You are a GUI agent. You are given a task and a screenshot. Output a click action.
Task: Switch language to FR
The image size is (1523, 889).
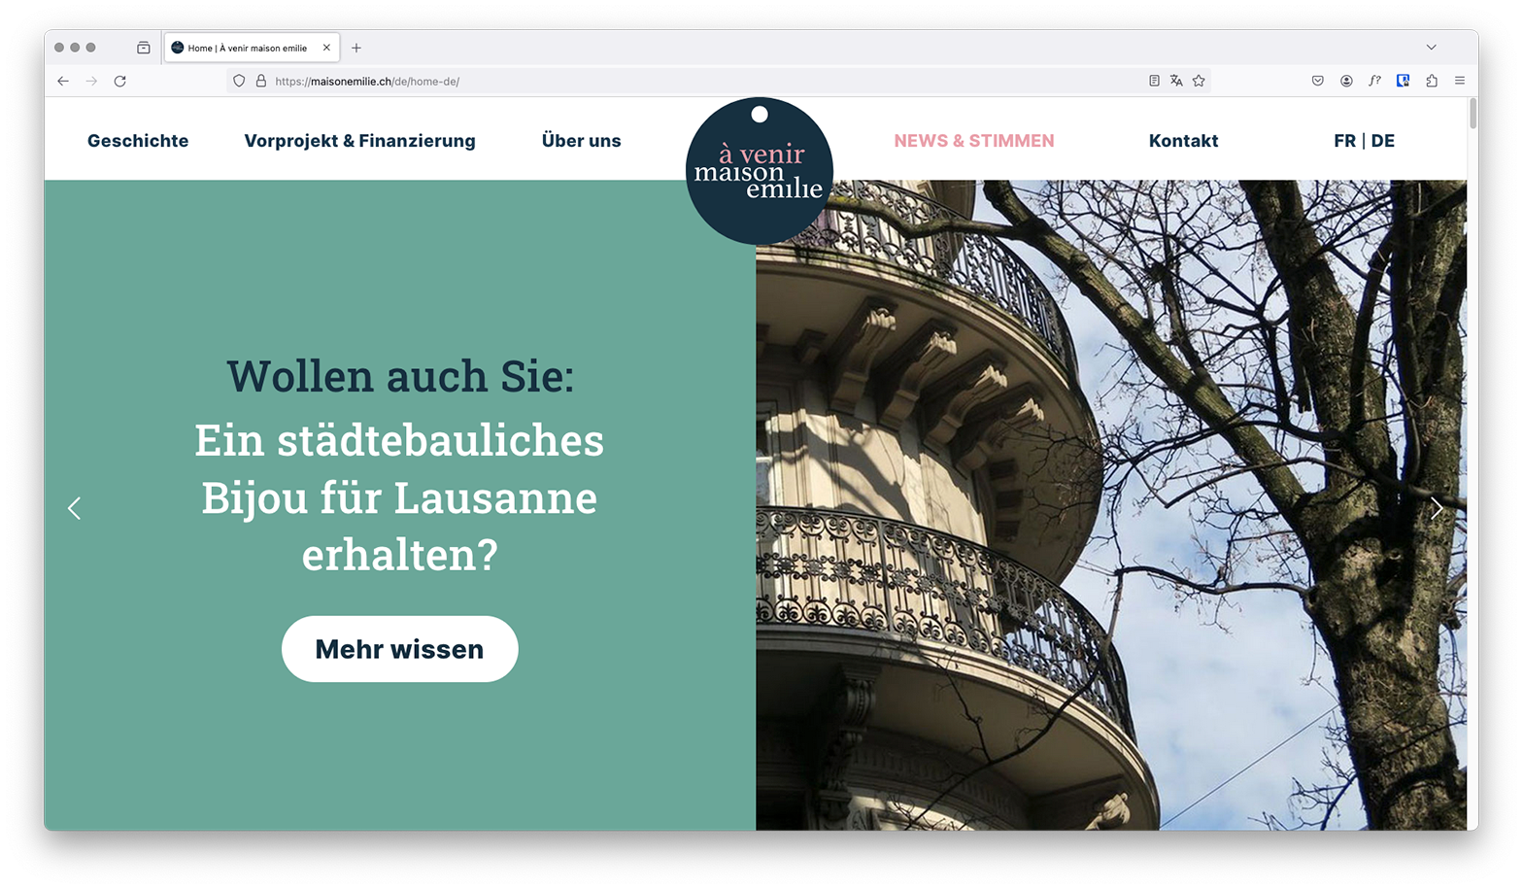click(1344, 141)
